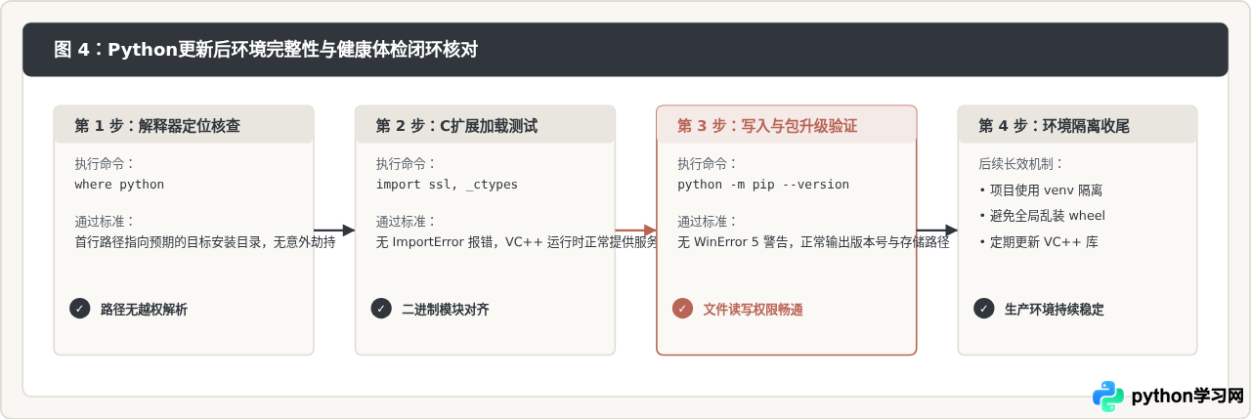Click the command python -m pip --version

[x=763, y=184]
